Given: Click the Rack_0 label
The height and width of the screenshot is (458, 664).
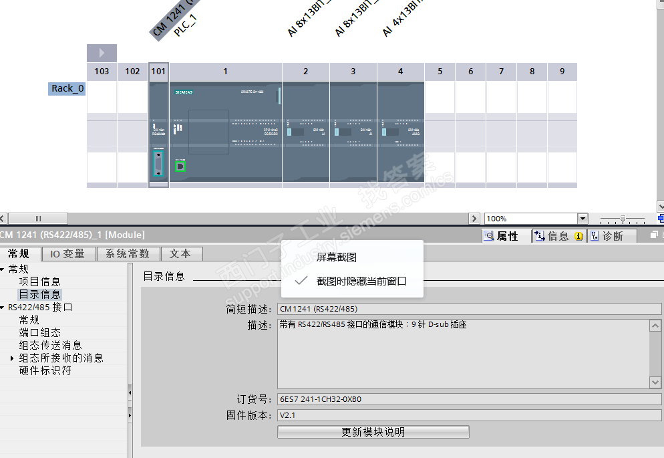Looking at the screenshot, I should (67, 88).
